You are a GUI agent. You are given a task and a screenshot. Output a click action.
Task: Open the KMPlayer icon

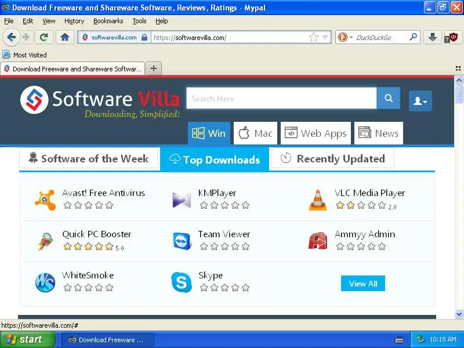pos(182,200)
